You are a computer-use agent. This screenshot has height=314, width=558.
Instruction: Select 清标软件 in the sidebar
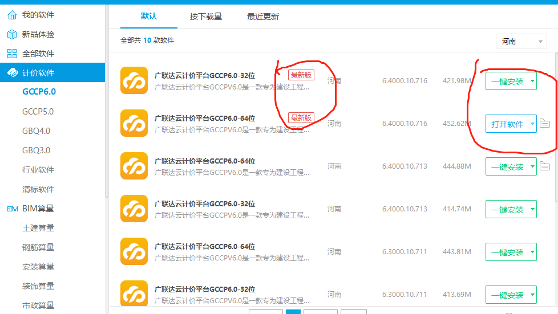pos(38,189)
